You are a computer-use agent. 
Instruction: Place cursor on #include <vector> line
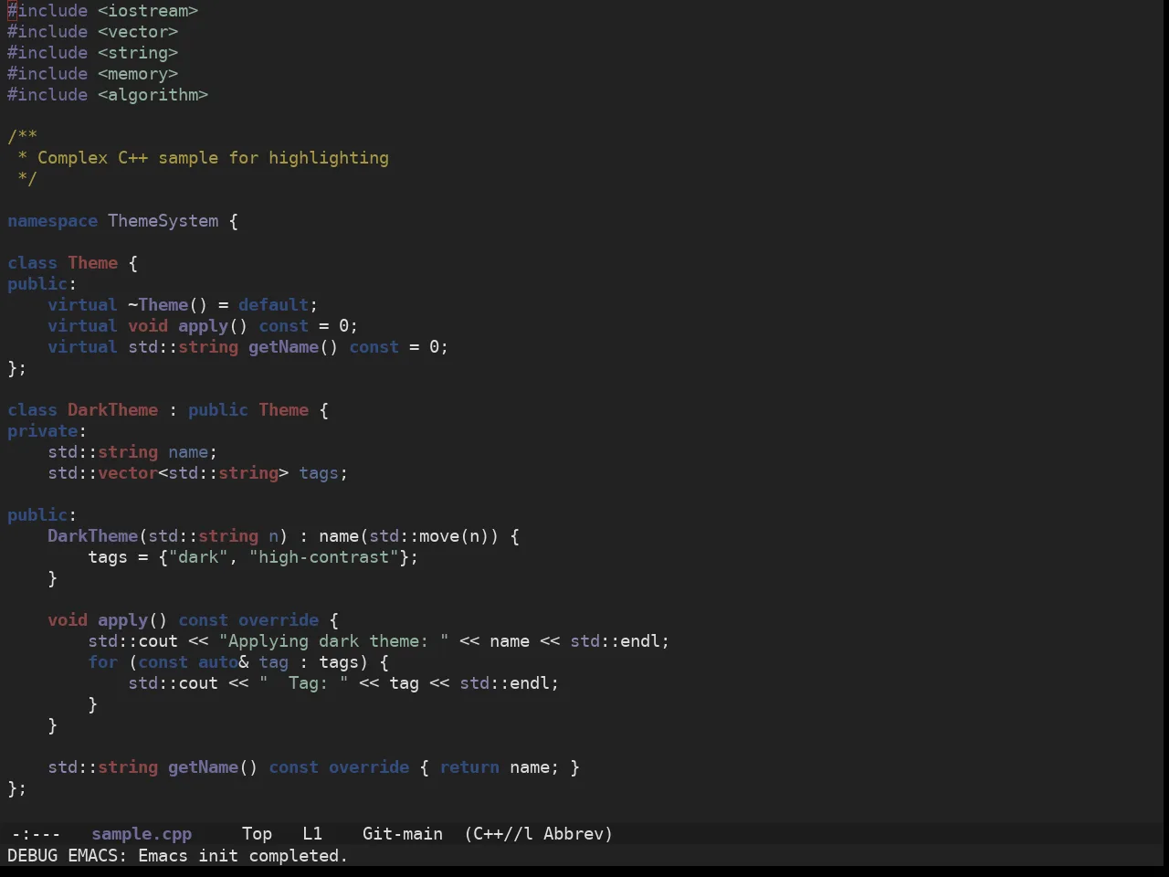click(x=93, y=32)
